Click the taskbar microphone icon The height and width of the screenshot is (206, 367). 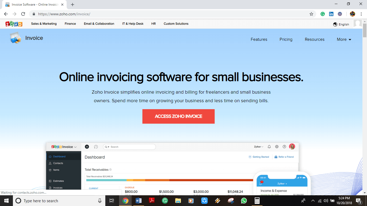click(x=100, y=201)
